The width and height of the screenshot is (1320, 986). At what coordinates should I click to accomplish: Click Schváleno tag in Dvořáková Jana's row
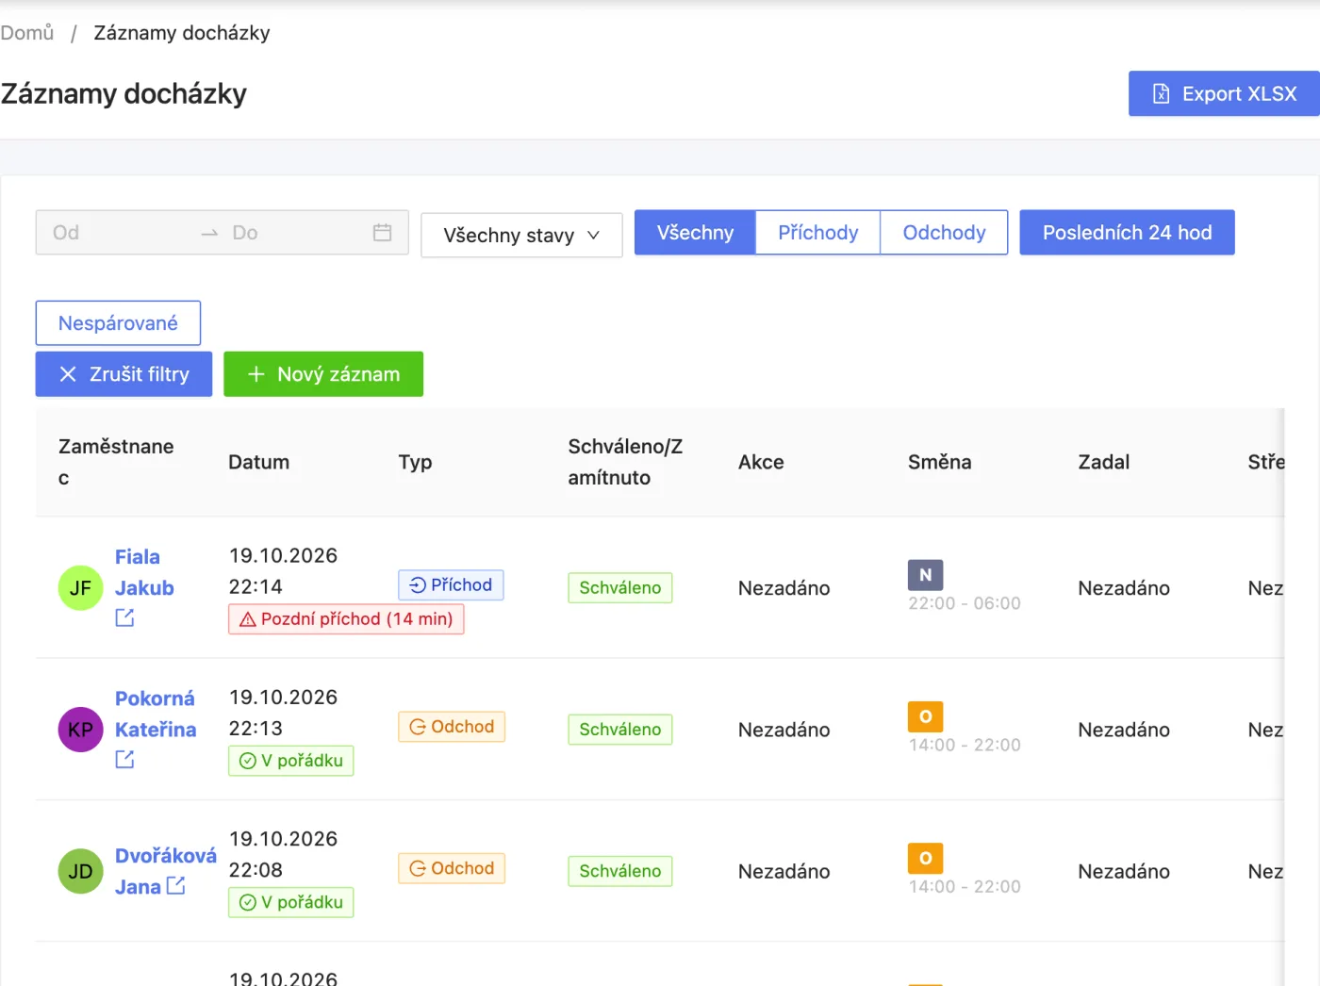tap(620, 871)
